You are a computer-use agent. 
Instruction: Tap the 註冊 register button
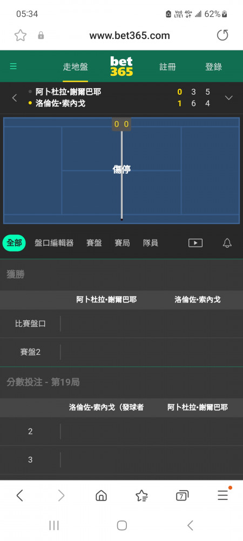(x=167, y=67)
